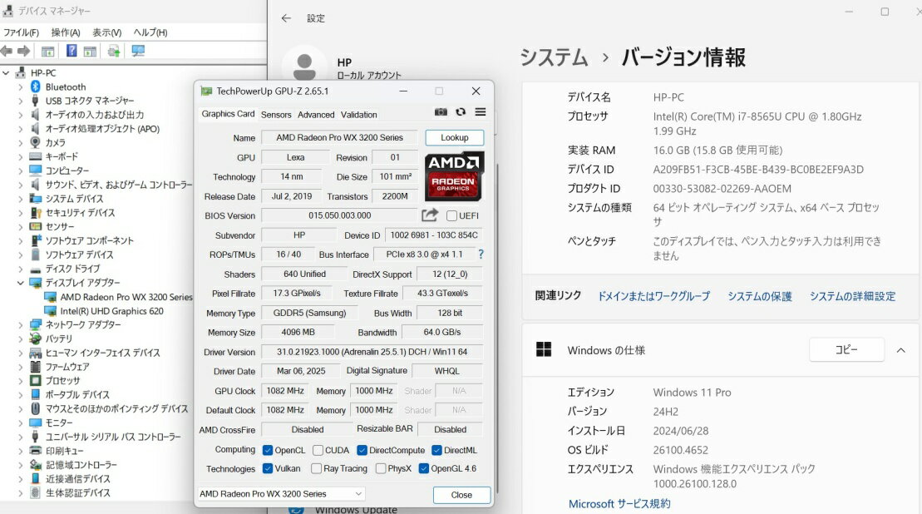Screen dimensions: 922x514
Task: Open the GPU selection dropdown
Action: (281, 494)
